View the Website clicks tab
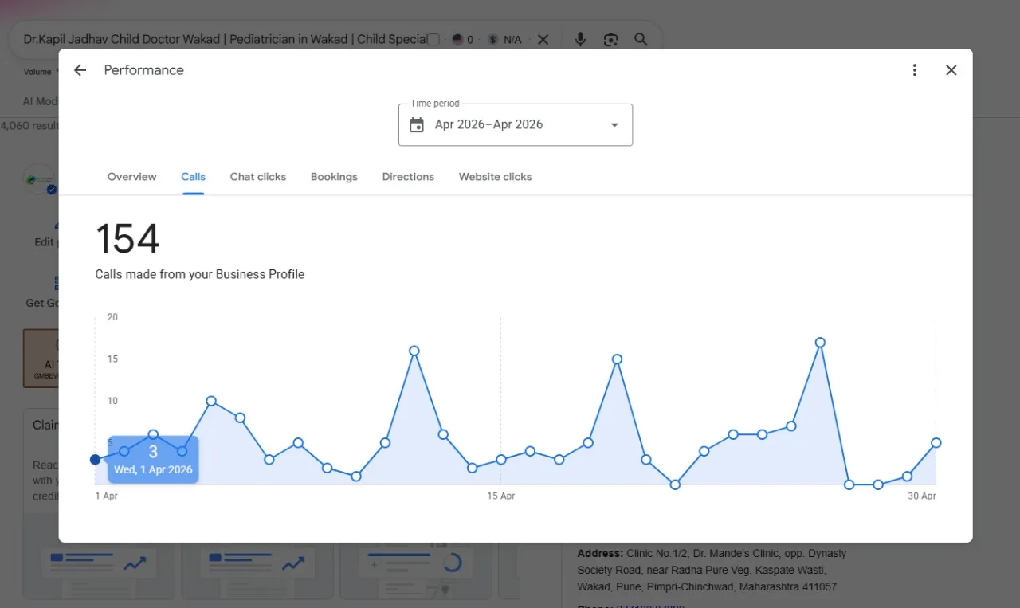 click(495, 177)
